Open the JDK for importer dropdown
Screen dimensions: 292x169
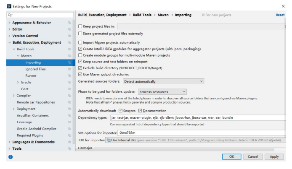tap(196, 140)
